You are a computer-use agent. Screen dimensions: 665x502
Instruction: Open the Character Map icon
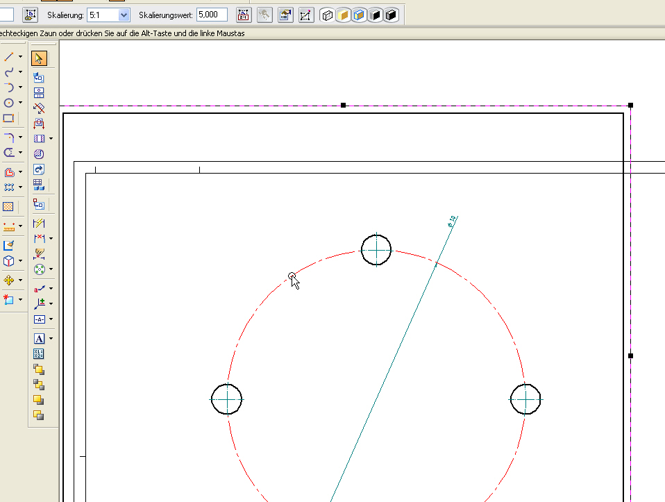pos(39,354)
